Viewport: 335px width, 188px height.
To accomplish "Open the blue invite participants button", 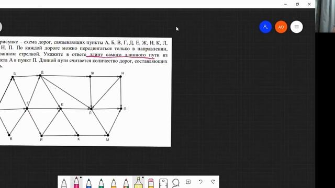I will coord(265,27).
